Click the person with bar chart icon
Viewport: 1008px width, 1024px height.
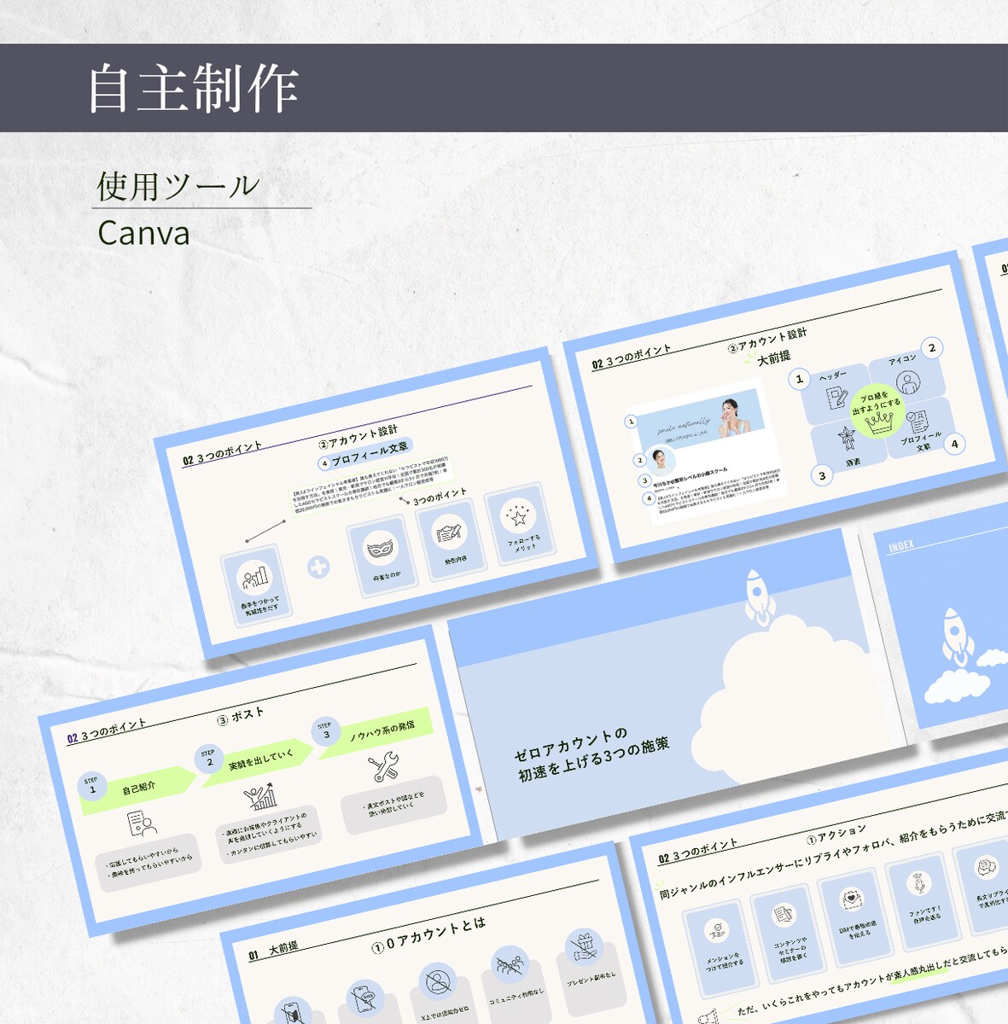point(255,577)
